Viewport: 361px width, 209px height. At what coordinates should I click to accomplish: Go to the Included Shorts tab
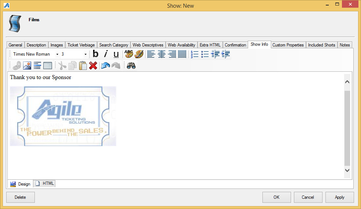pyautogui.click(x=322, y=45)
